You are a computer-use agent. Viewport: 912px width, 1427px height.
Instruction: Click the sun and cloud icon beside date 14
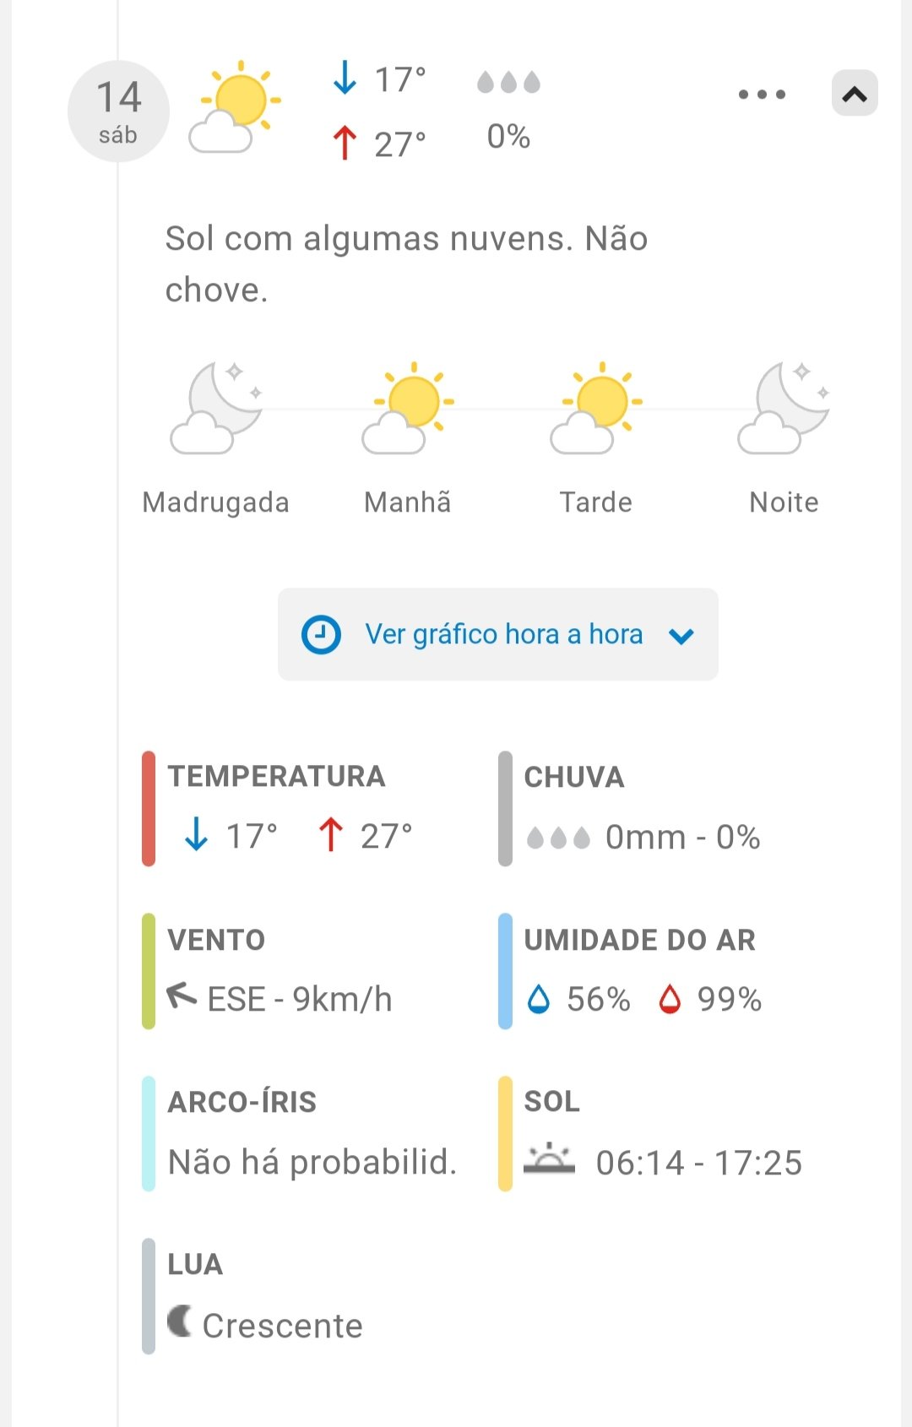tap(235, 107)
